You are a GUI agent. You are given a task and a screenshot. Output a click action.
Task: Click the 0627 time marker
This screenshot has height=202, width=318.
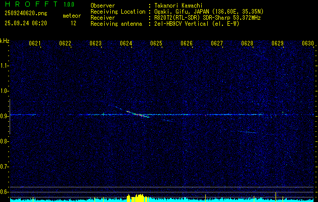(217, 43)
